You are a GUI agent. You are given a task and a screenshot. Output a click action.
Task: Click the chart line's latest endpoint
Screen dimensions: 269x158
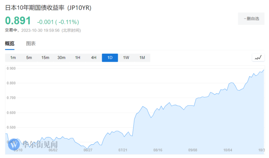(x=264, y=70)
